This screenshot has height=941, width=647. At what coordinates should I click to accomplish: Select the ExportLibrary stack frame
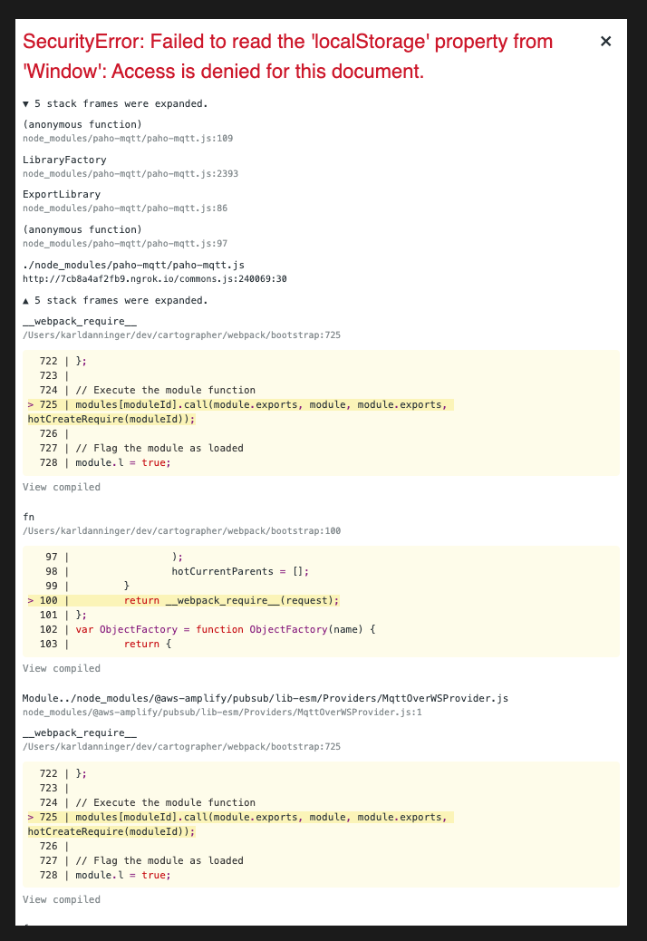pyautogui.click(x=61, y=194)
